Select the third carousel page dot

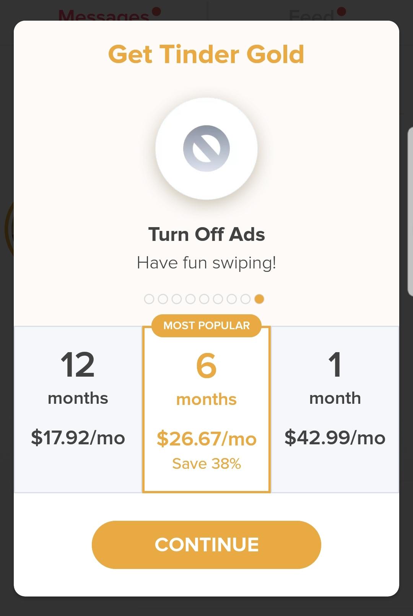(x=177, y=299)
